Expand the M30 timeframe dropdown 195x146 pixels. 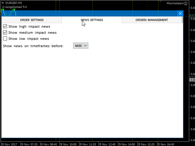click(x=81, y=46)
